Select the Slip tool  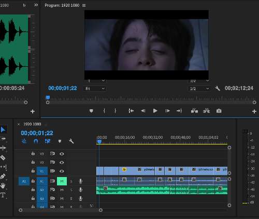pos(3,167)
